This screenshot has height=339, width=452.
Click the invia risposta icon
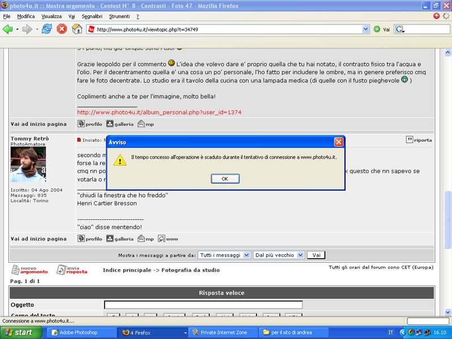(72, 270)
